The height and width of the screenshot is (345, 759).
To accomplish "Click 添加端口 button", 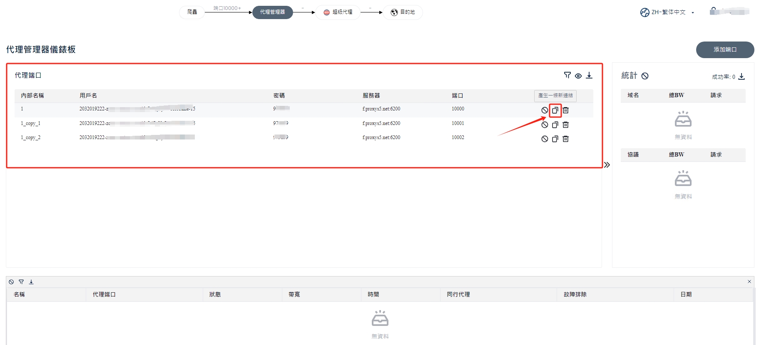I will tap(725, 50).
